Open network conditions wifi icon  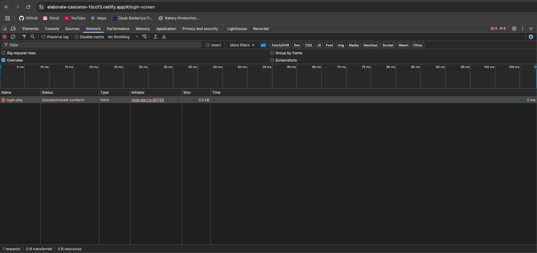pos(144,37)
